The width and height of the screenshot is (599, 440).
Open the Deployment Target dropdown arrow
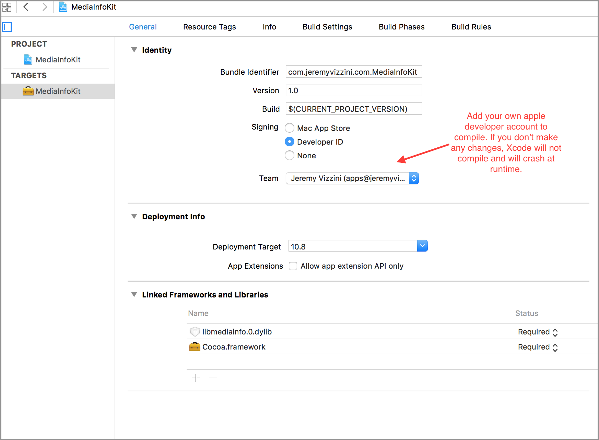click(422, 246)
